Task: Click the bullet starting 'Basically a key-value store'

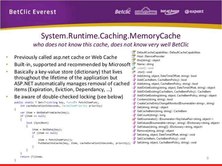Action: point(72,80)
